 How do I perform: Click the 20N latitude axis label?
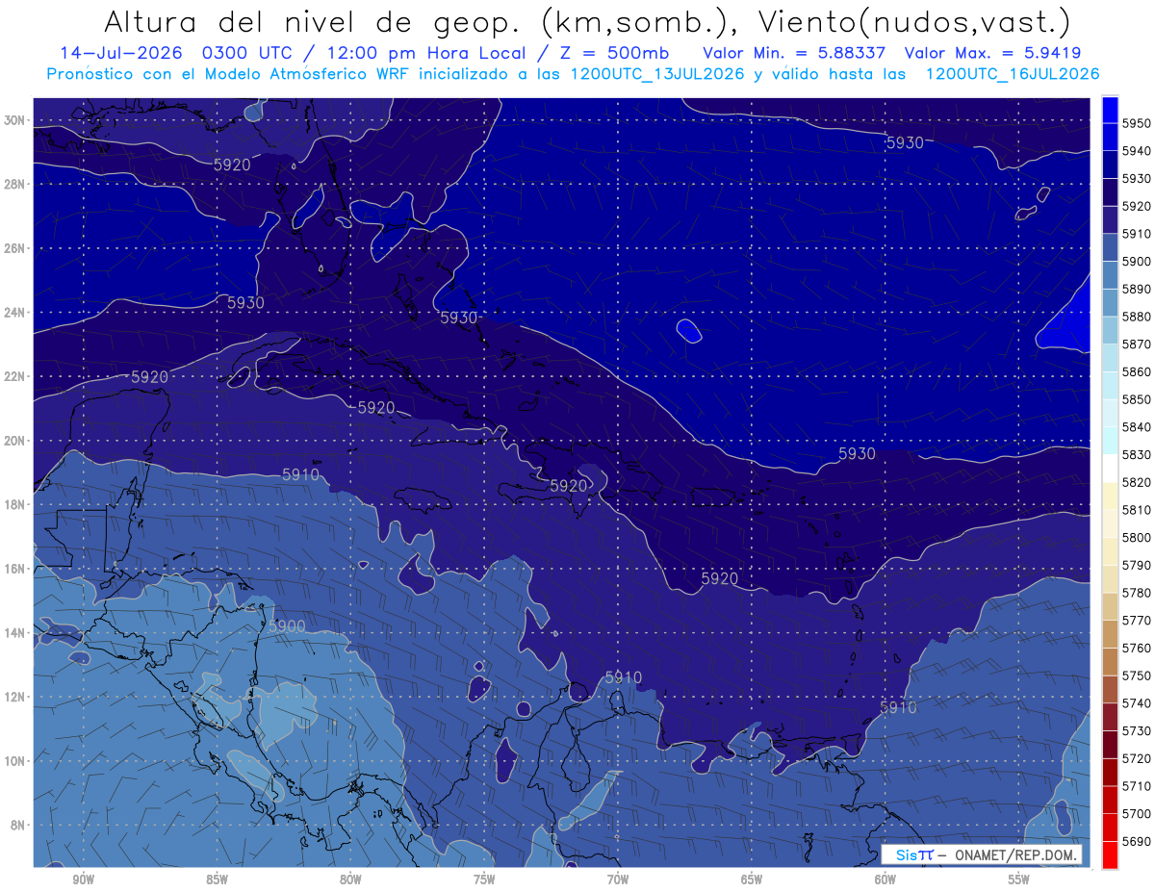(x=13, y=441)
